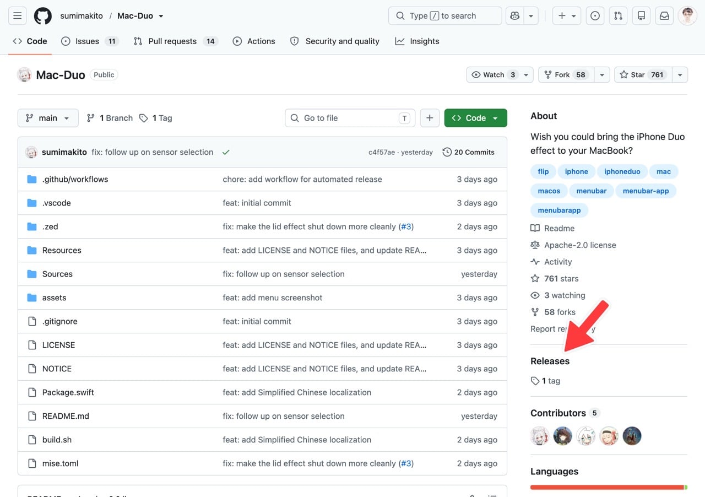Switch to the Actions tab
The width and height of the screenshot is (705, 497).
tap(254, 41)
